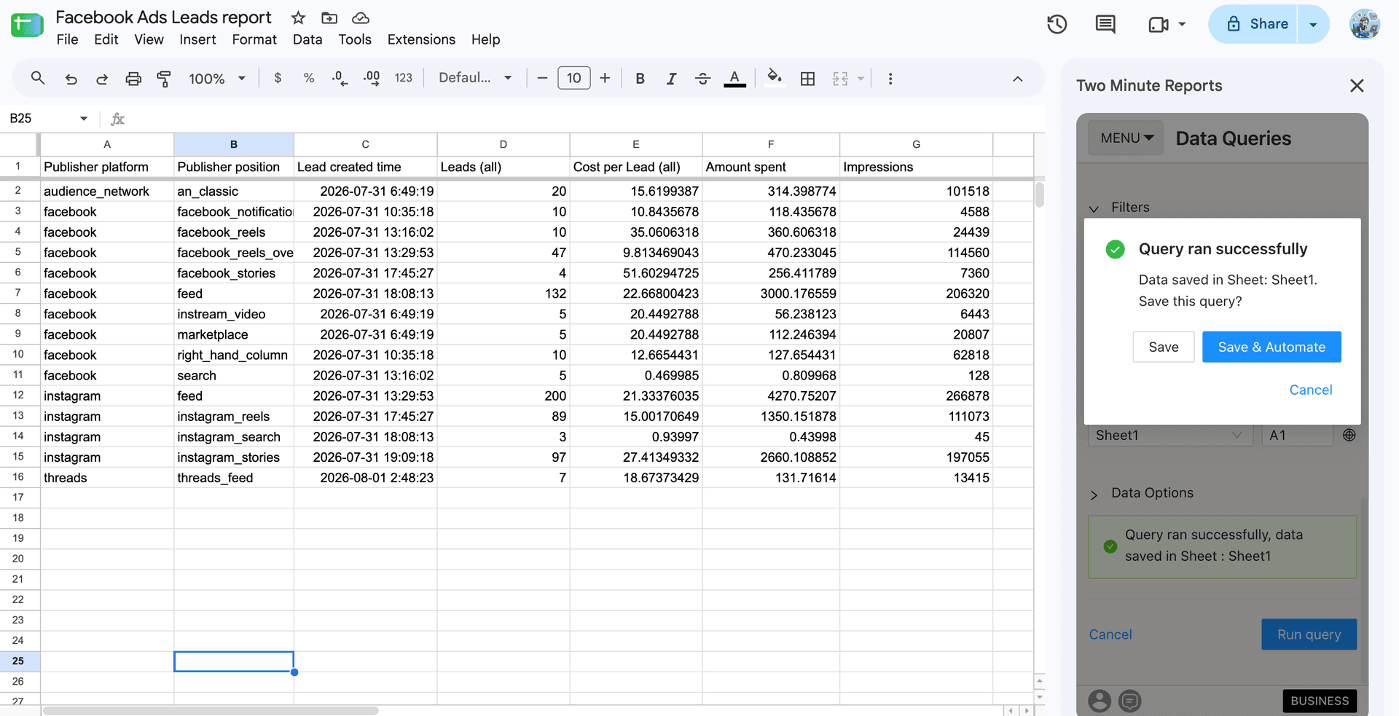1399x716 pixels.
Task: Increase font size with plus button
Action: pos(605,78)
